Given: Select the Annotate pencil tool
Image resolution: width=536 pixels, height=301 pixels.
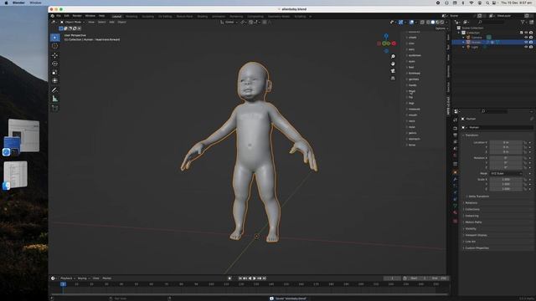Looking at the screenshot, I should (x=54, y=90).
